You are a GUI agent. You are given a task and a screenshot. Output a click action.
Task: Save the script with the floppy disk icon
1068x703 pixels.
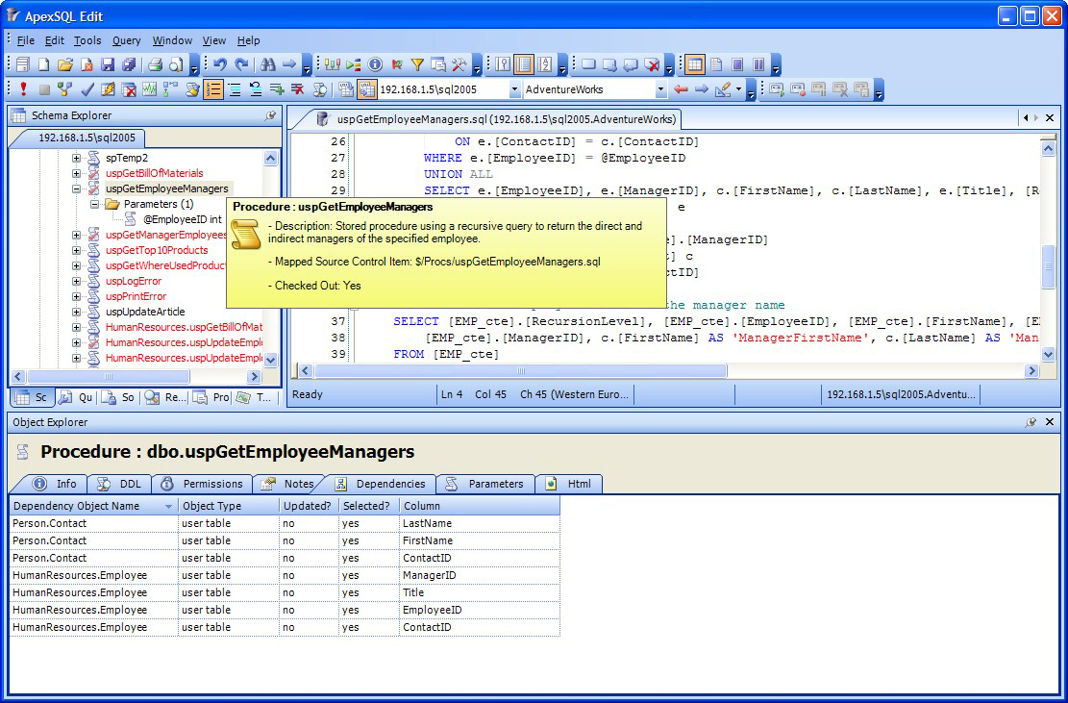(x=108, y=64)
